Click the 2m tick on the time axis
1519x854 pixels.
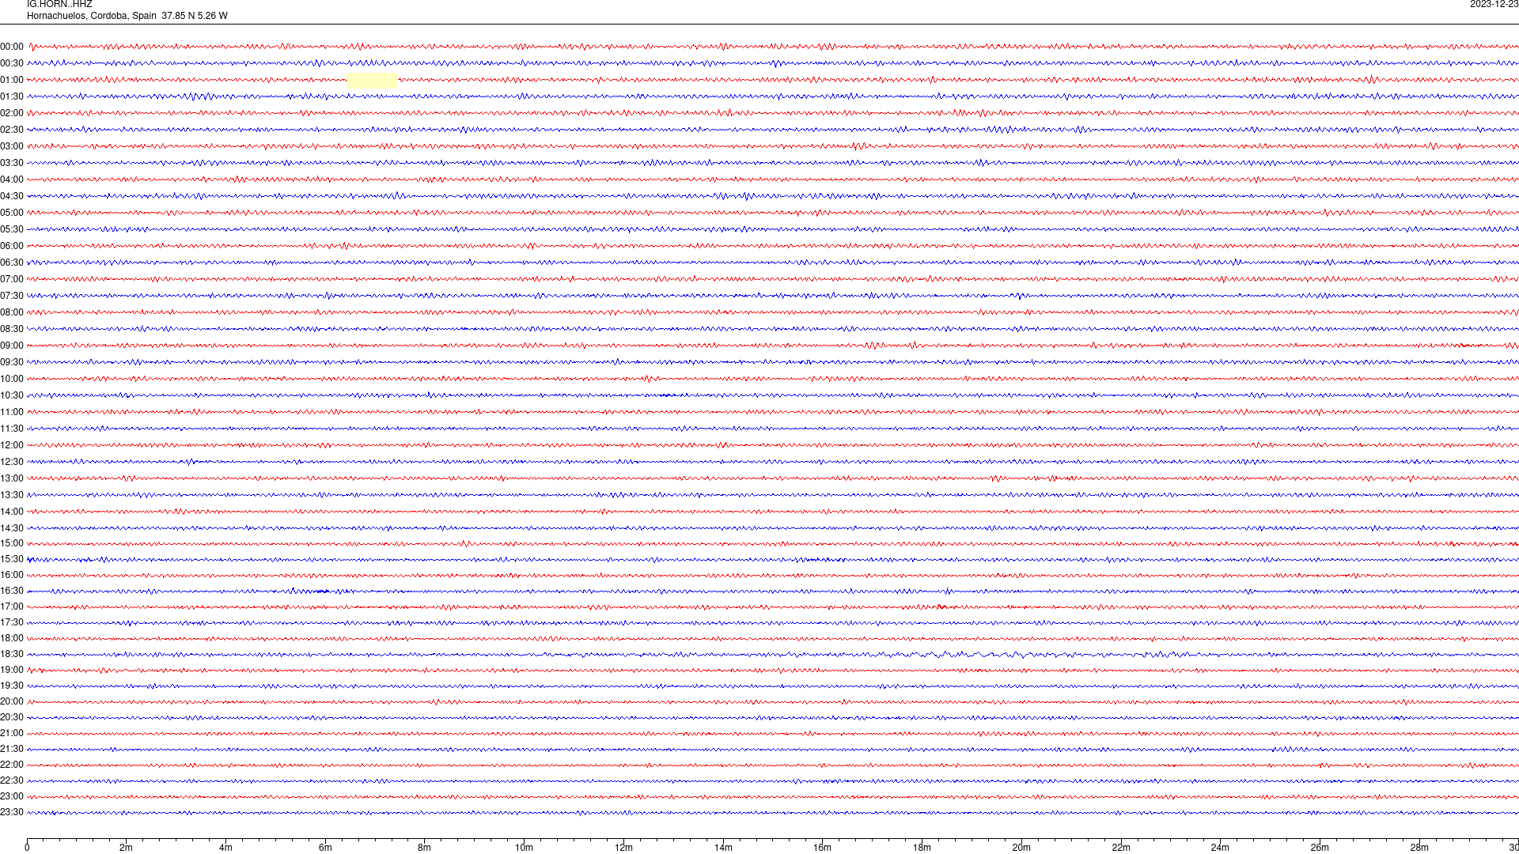tap(127, 848)
